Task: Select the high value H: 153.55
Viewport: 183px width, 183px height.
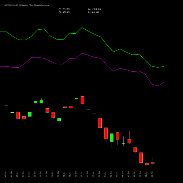Action: tap(94, 10)
